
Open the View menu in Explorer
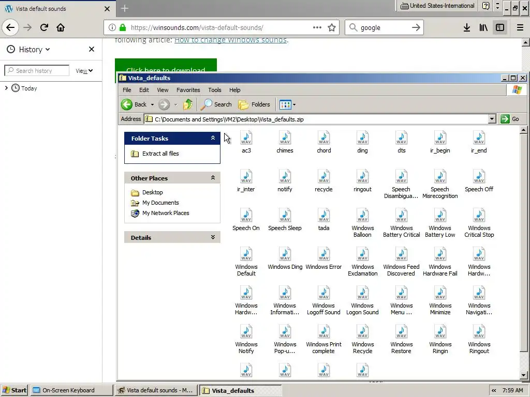point(163,90)
